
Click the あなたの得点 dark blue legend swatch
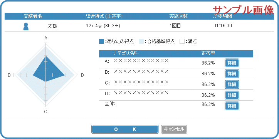coord(101,41)
